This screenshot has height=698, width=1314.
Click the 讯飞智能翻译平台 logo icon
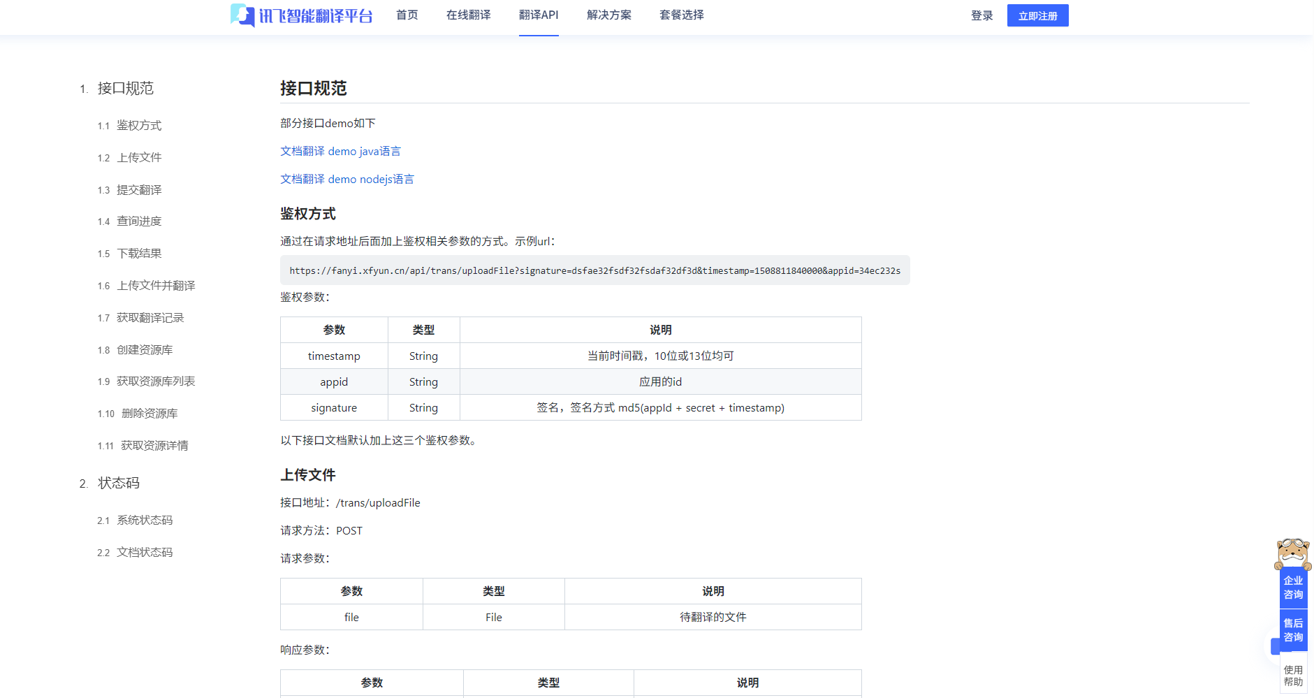coord(241,15)
